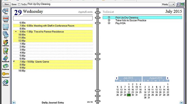Screen dimensions: 187x104
Task: Select August 1 in mini calendar
Action: [168, 84]
